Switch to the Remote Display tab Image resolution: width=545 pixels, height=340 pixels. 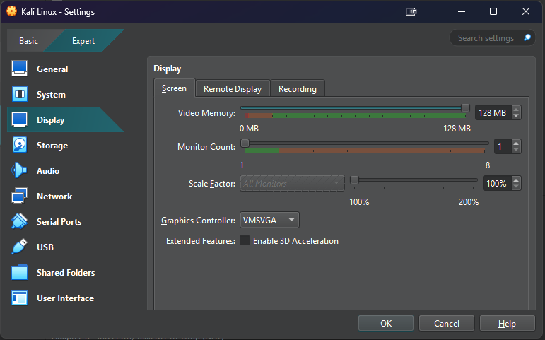233,88
